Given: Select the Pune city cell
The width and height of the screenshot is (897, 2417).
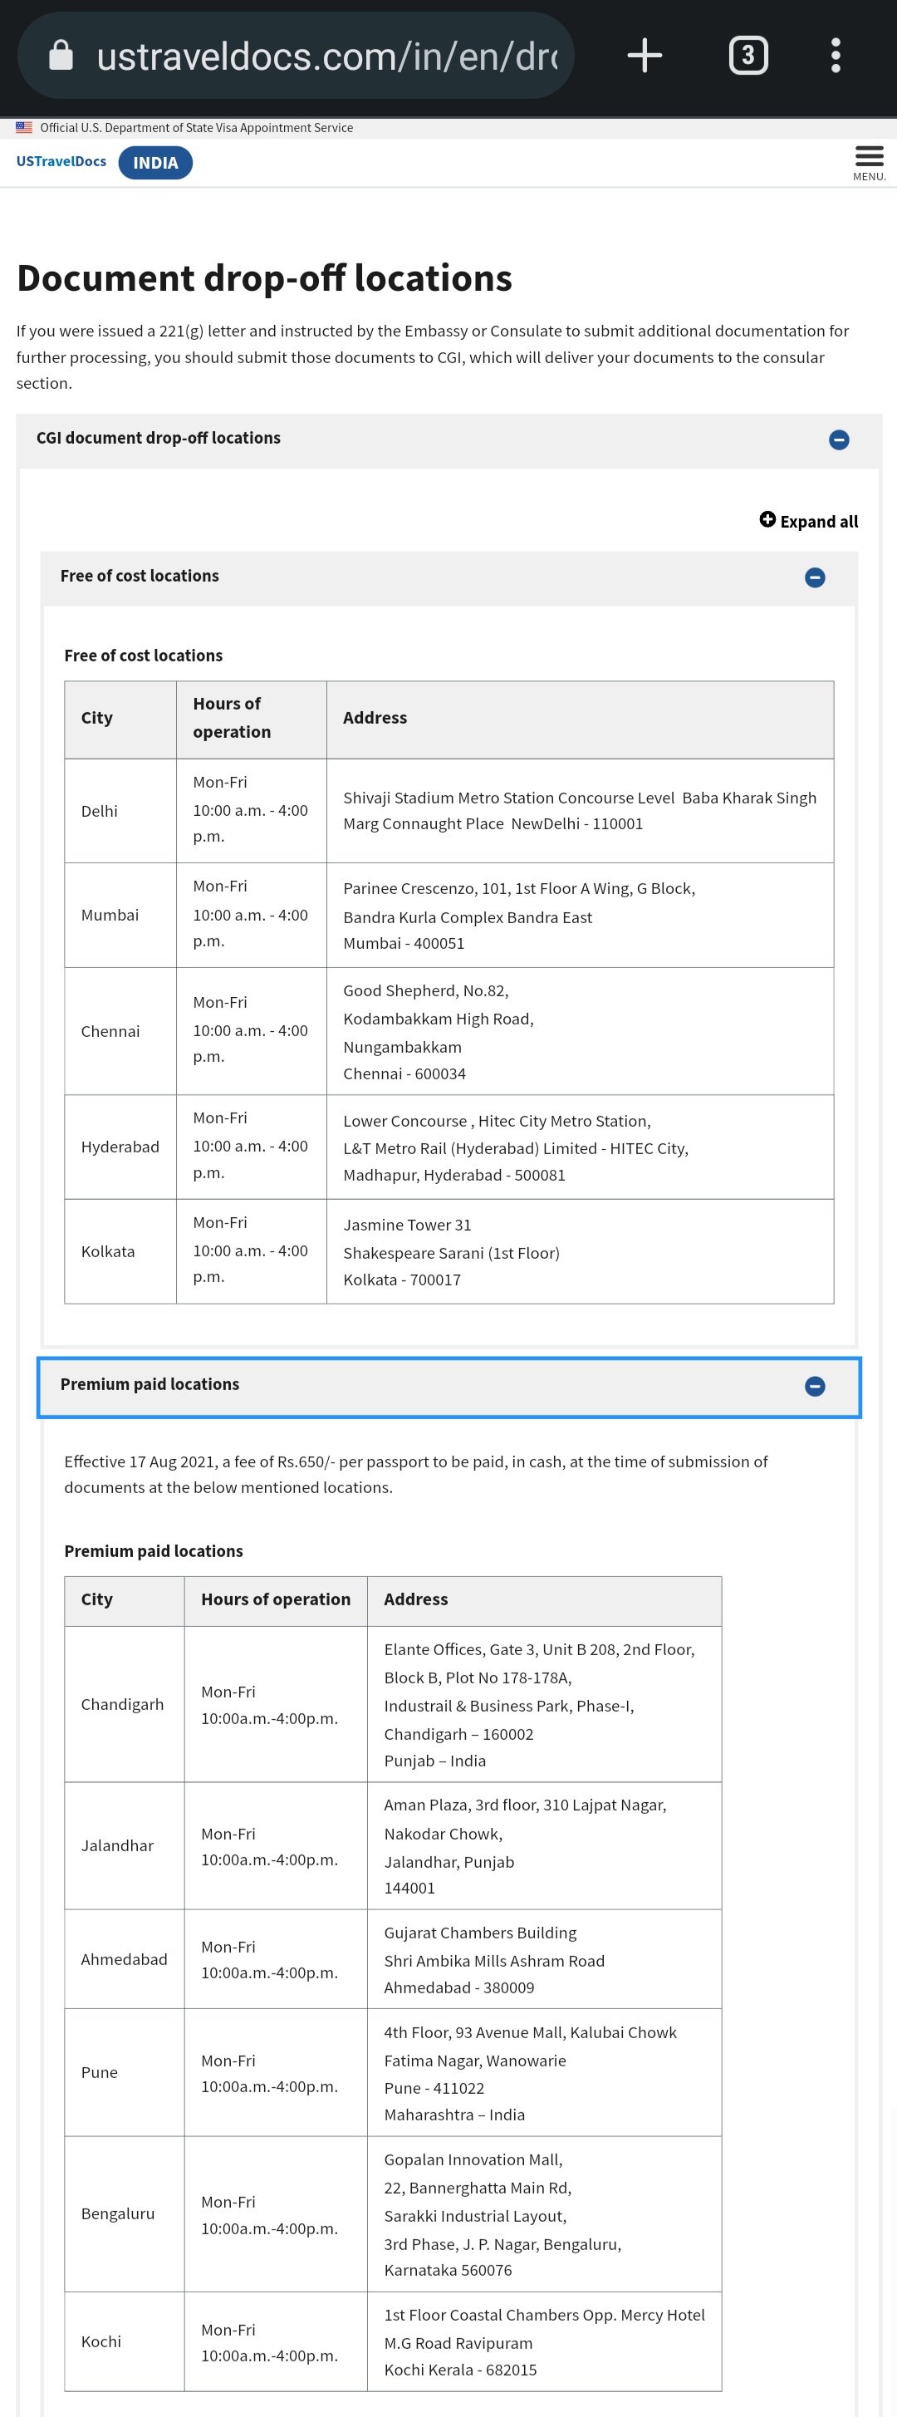Looking at the screenshot, I should click(124, 2073).
